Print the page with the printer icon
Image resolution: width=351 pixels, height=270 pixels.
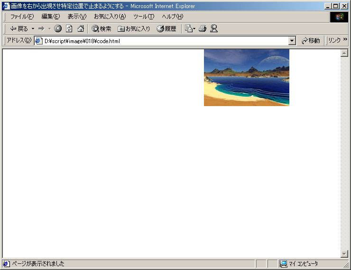[x=203, y=28]
